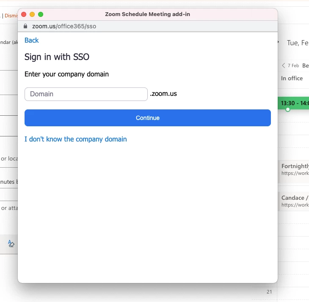309x302 pixels.
Task: Open the Candace meeting entry in calendar
Action: tap(294, 201)
